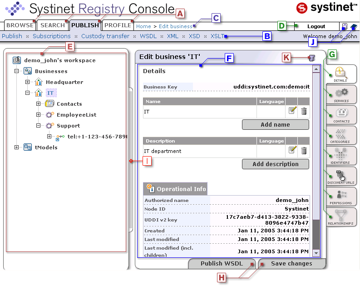Click the refresh page icon beside Logout
The height and width of the screenshot is (295, 360).
pyautogui.click(x=345, y=26)
